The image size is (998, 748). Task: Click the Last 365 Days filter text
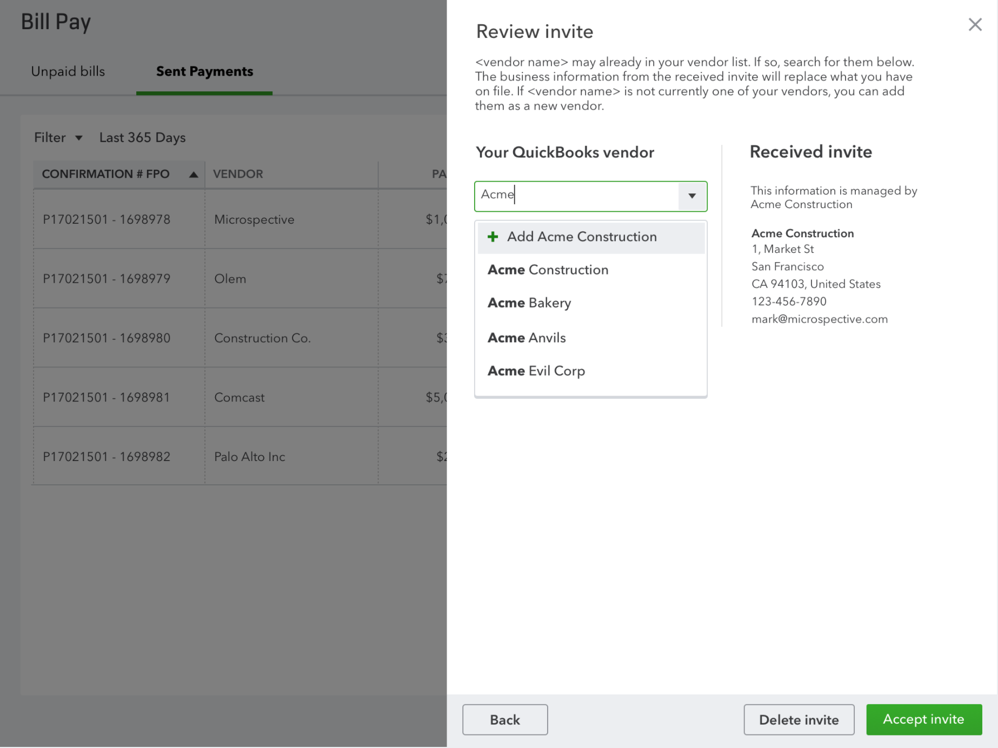pyautogui.click(x=142, y=138)
